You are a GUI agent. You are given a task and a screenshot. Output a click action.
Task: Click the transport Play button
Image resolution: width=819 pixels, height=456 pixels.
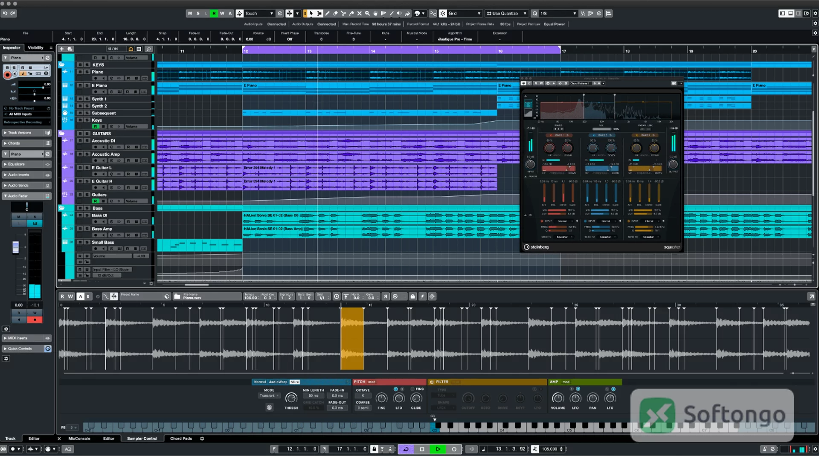coord(438,449)
